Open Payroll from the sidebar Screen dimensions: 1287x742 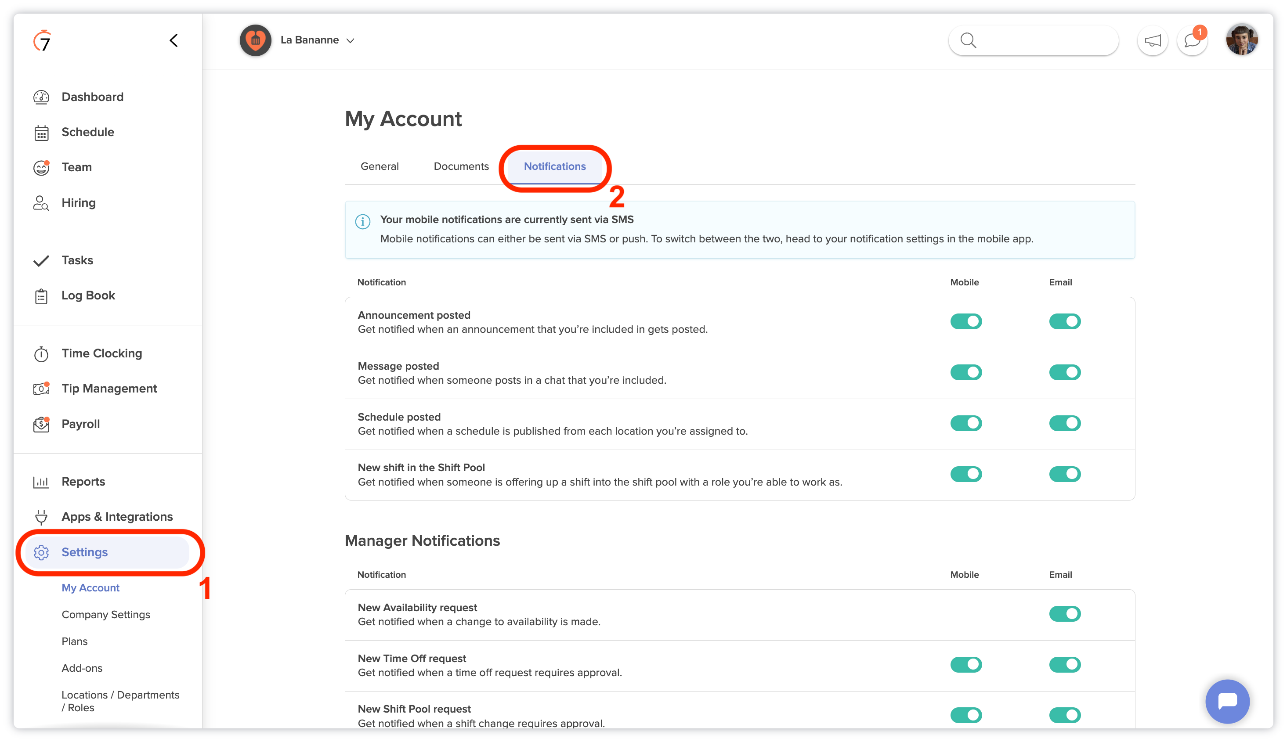80,424
